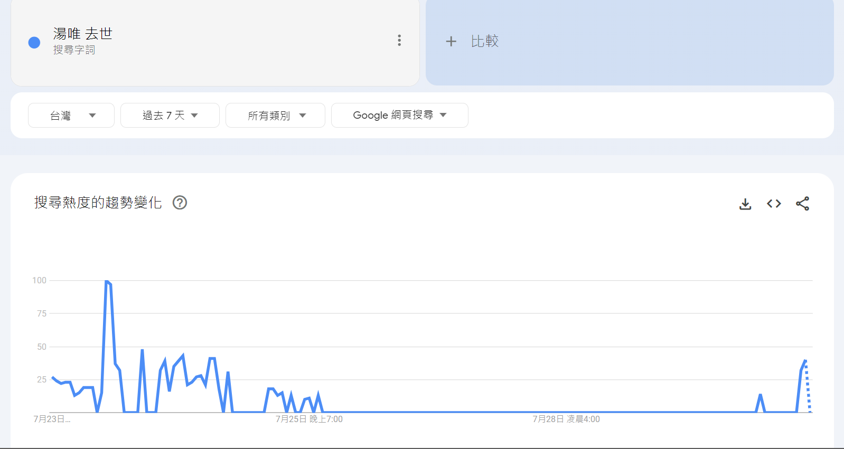
Task: Click the 100 peak point on the chart
Action: point(107,281)
